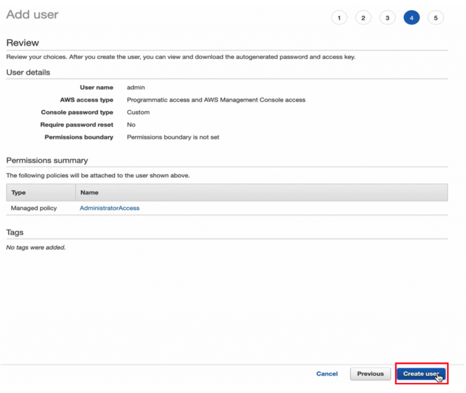Screen dimensions: 466x393
Task: Select the current step 4 indicator
Action: point(411,18)
